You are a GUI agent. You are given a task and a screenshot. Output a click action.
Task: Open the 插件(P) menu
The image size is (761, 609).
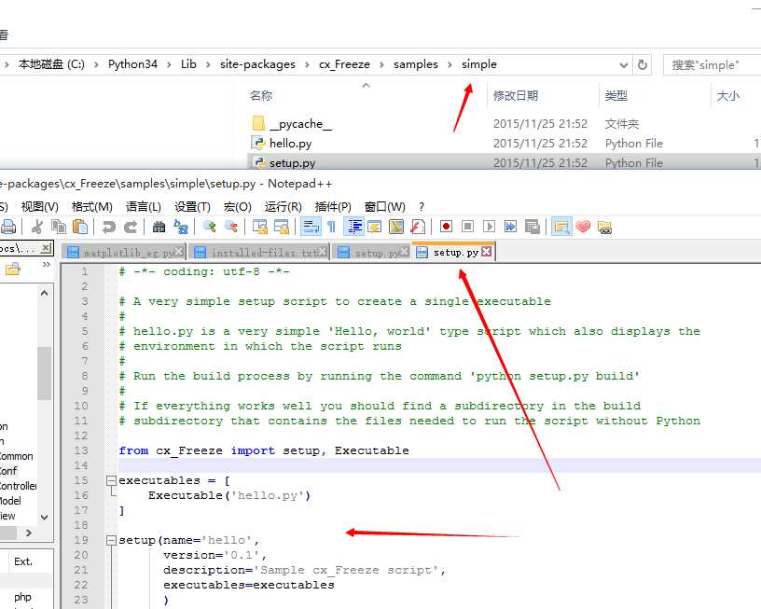click(x=333, y=207)
